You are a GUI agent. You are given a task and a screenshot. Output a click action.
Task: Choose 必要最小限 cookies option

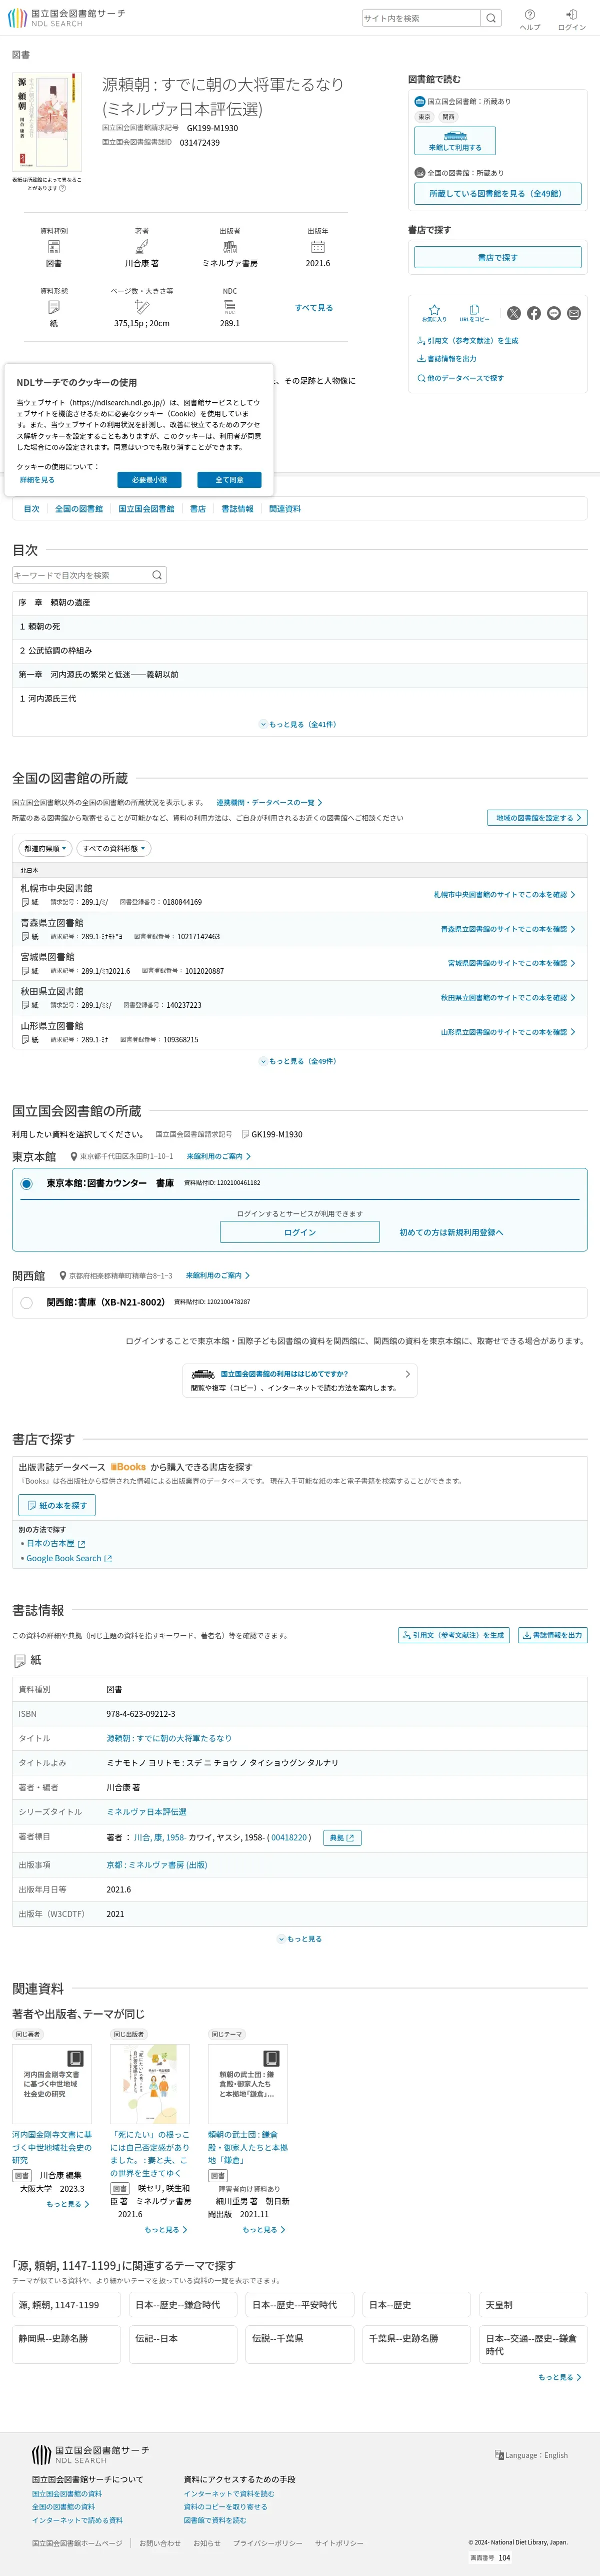[x=149, y=480]
